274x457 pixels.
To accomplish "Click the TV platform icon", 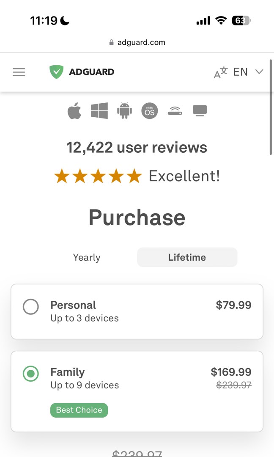I will pyautogui.click(x=199, y=110).
